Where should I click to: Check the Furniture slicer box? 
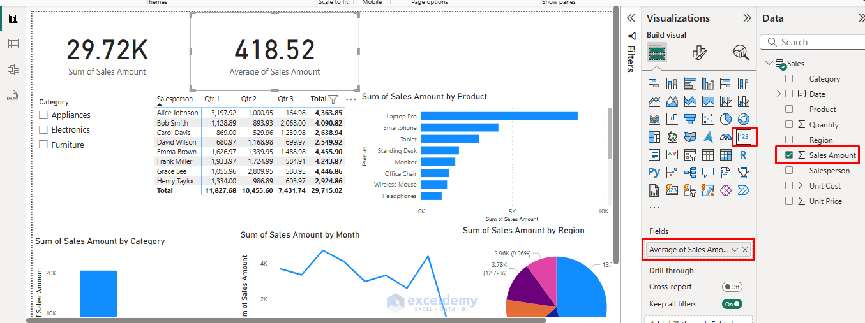(x=43, y=145)
